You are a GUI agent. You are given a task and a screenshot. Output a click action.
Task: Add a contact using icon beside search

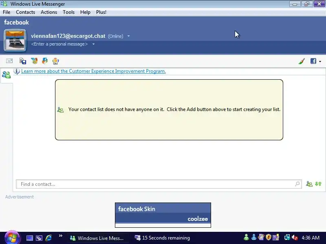[309, 184]
